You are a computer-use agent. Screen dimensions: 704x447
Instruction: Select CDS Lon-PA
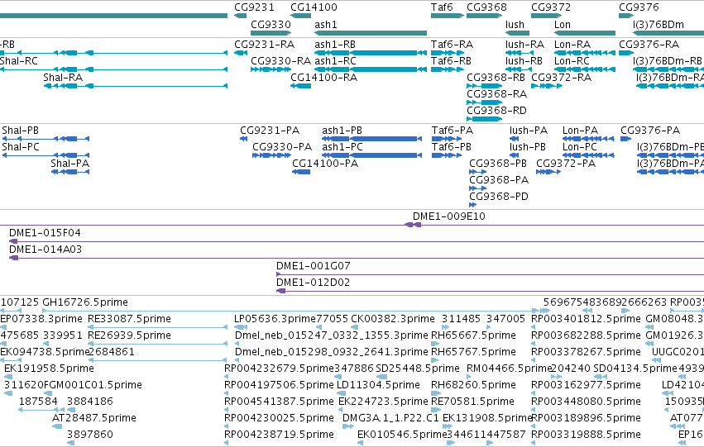point(588,139)
